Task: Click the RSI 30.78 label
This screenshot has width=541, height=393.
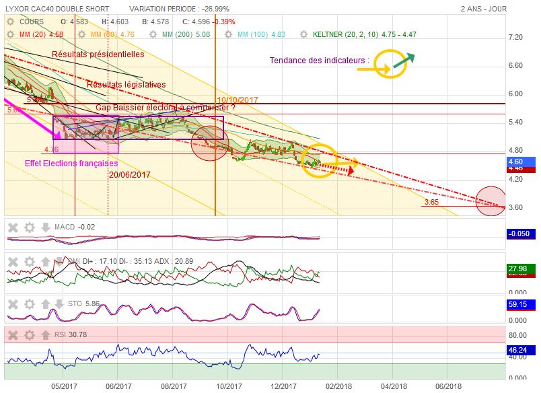Action: [x=71, y=334]
